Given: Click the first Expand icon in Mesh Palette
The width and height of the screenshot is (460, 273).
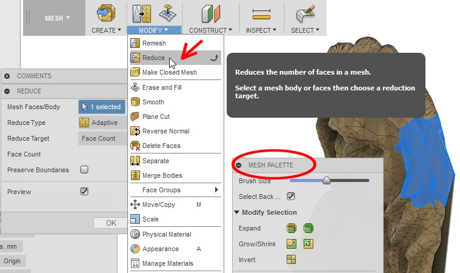Looking at the screenshot, I should click(x=292, y=229).
